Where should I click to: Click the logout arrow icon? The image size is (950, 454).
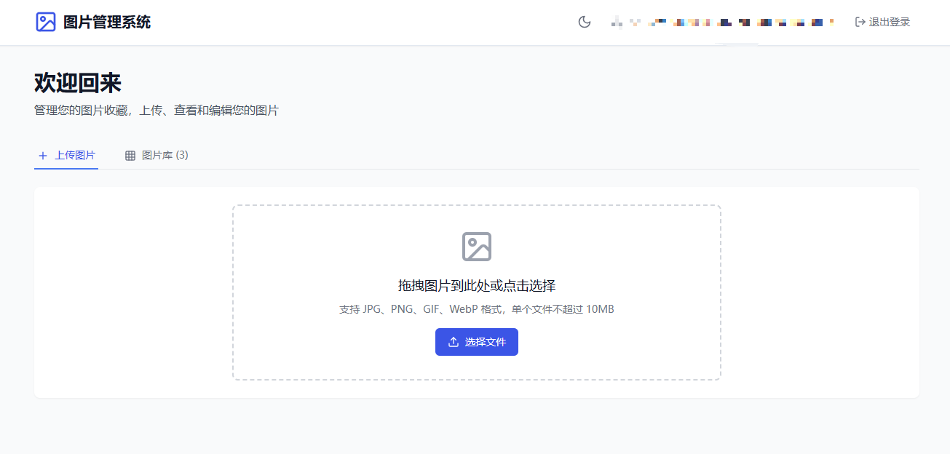[x=860, y=22]
